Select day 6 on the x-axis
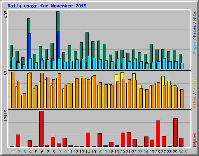 pos(42,152)
